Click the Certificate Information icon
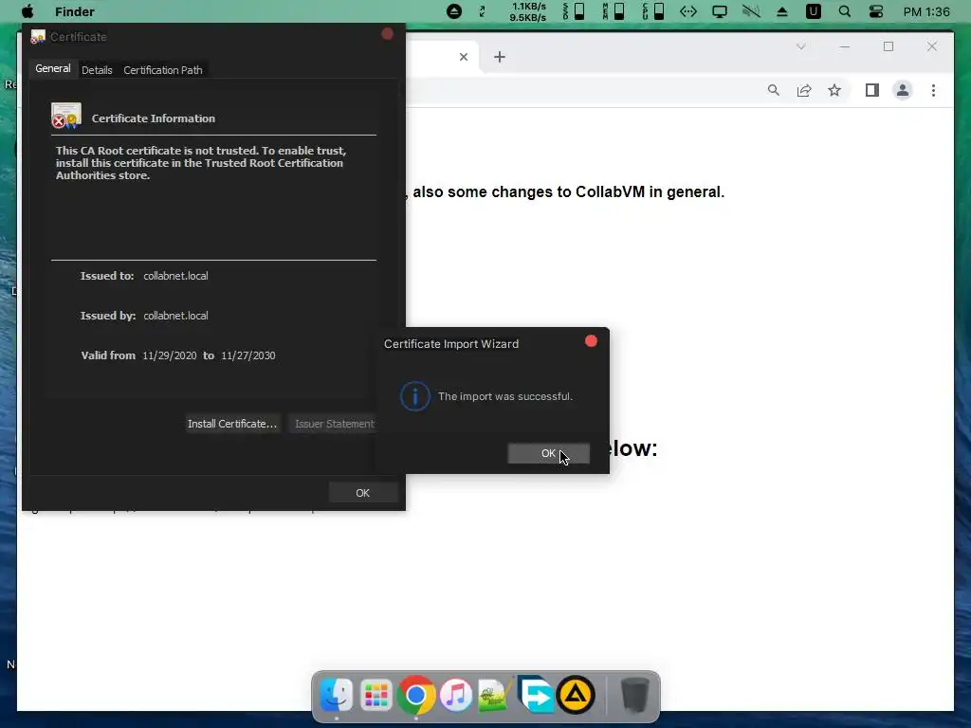The height and width of the screenshot is (728, 971). click(x=66, y=116)
